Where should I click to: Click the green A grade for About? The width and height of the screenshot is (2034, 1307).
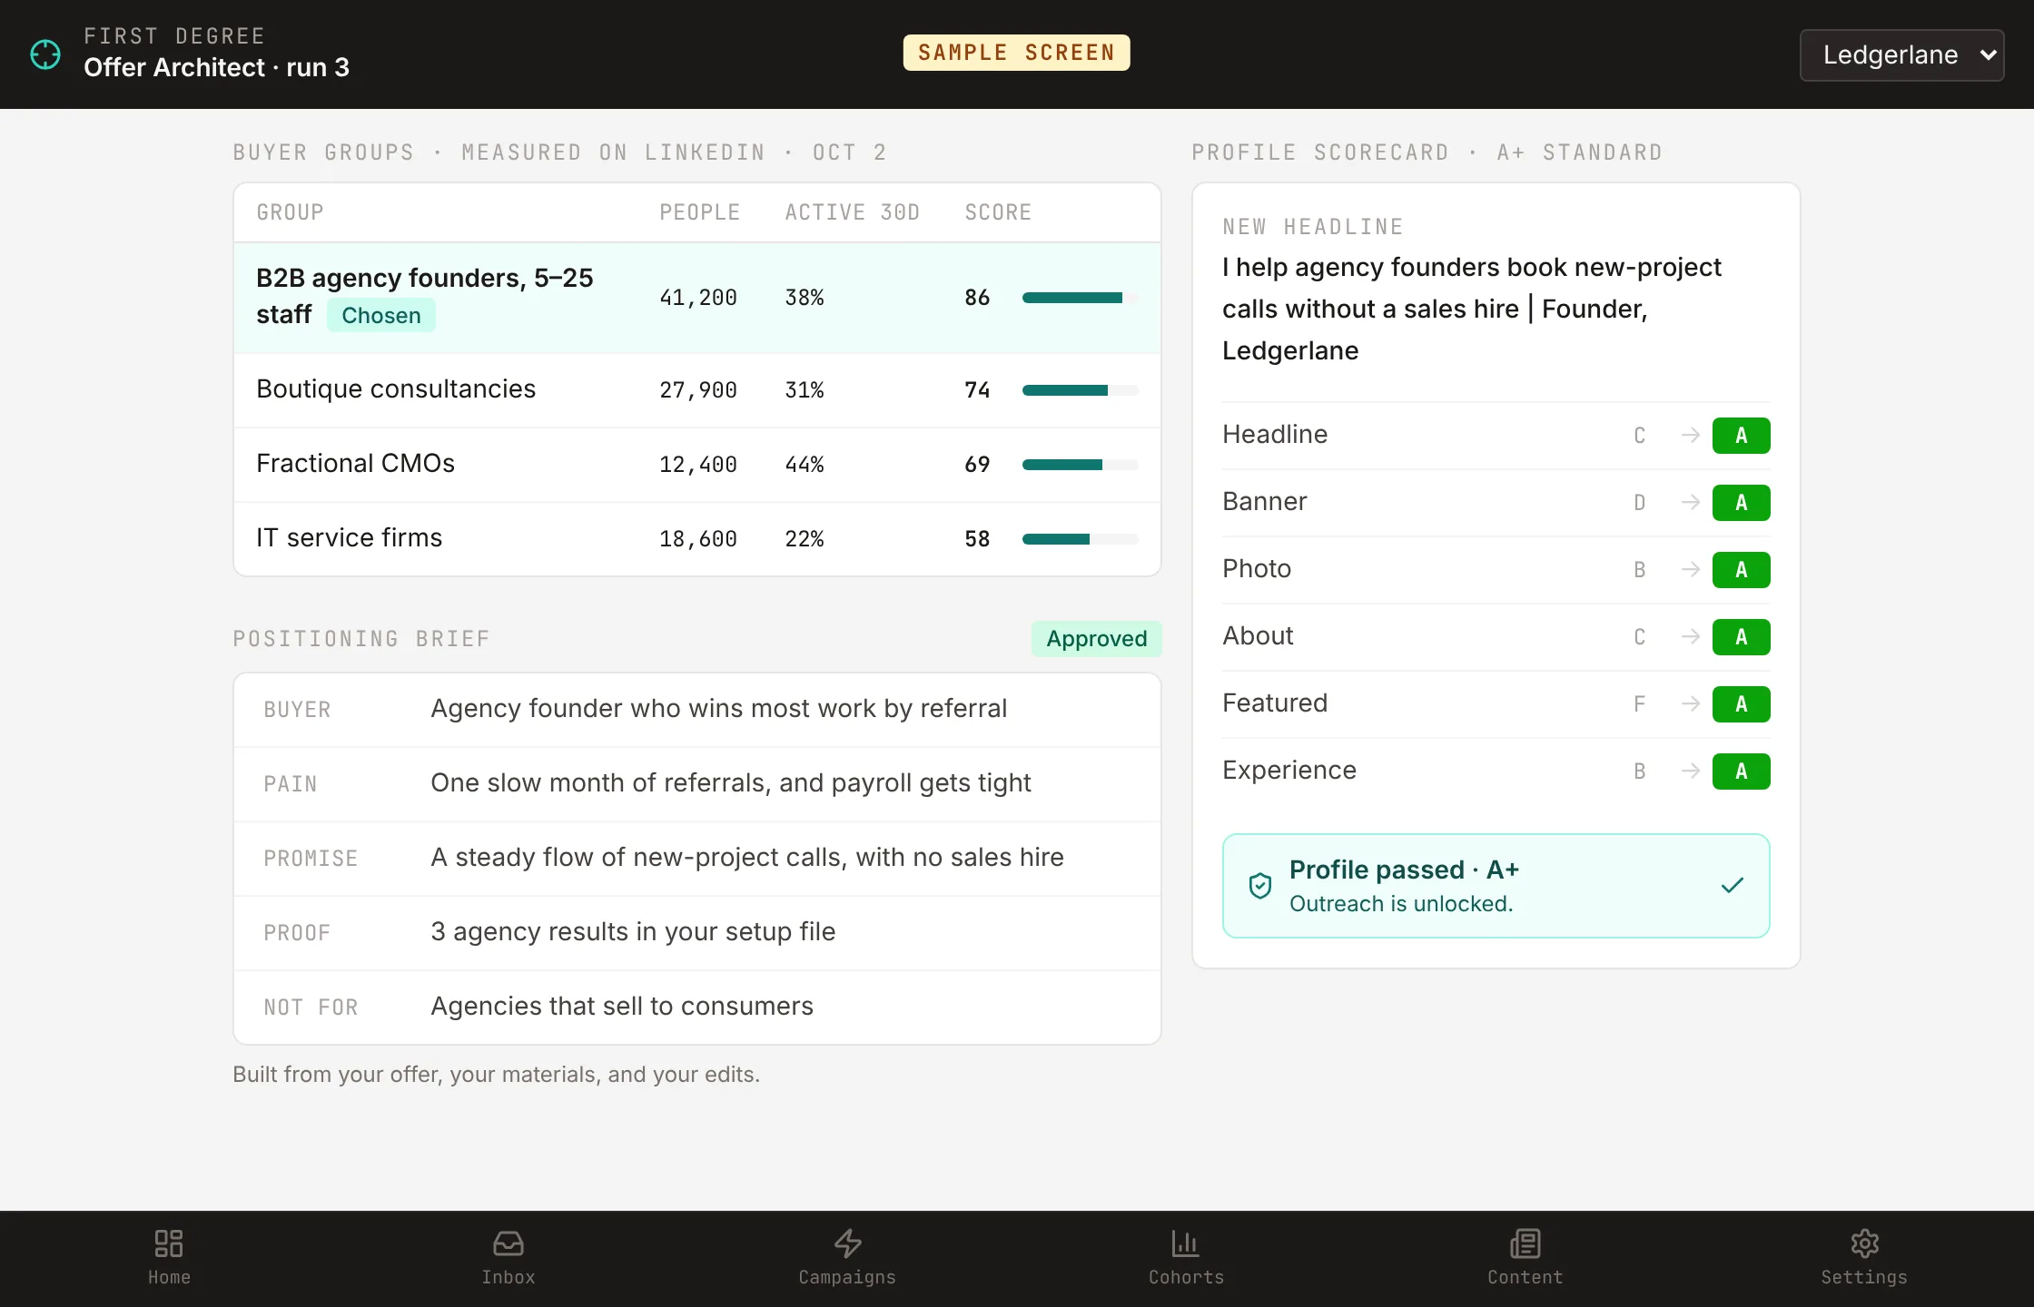[x=1741, y=637]
